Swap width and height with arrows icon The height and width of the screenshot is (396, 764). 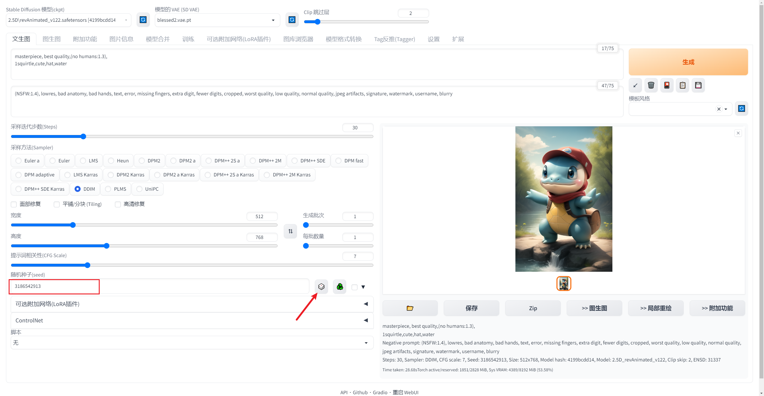click(290, 231)
